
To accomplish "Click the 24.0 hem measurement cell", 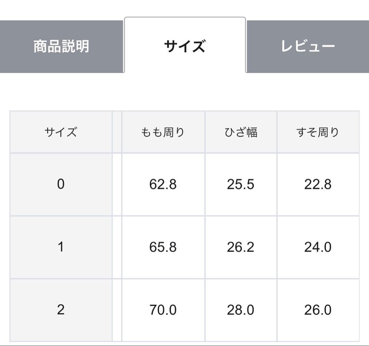I will [318, 247].
